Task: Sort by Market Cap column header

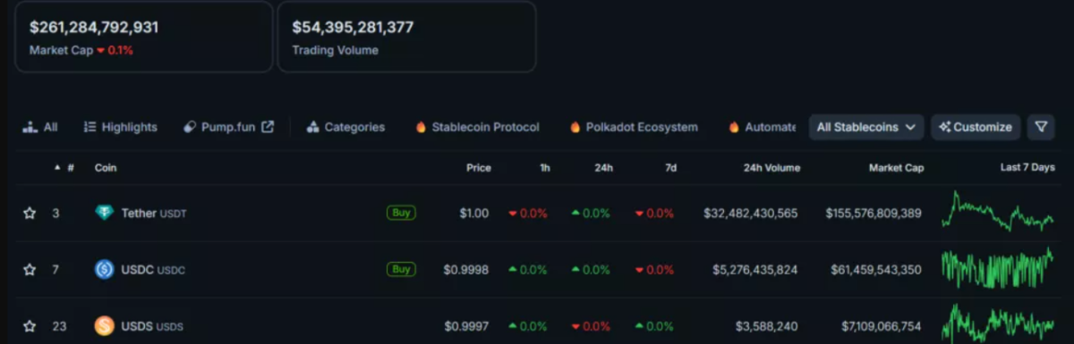Action: click(896, 167)
